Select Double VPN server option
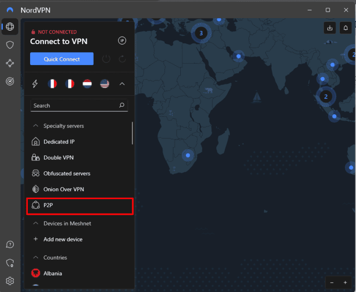The height and width of the screenshot is (292, 356). tap(58, 158)
